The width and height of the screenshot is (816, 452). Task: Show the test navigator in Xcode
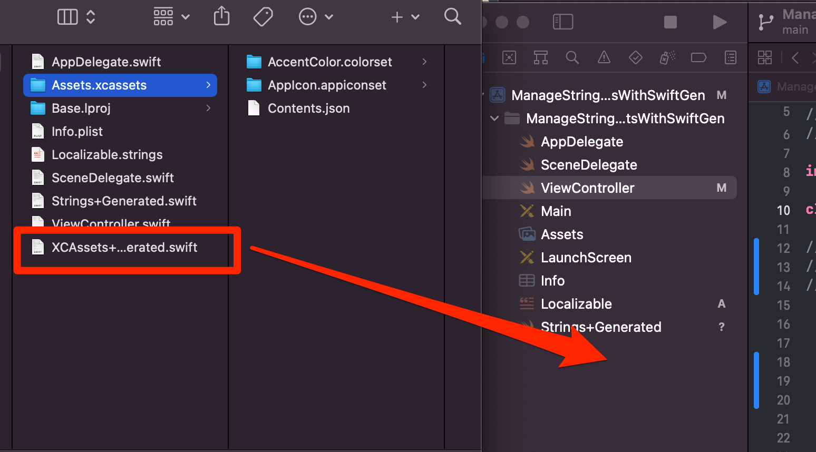(636, 57)
